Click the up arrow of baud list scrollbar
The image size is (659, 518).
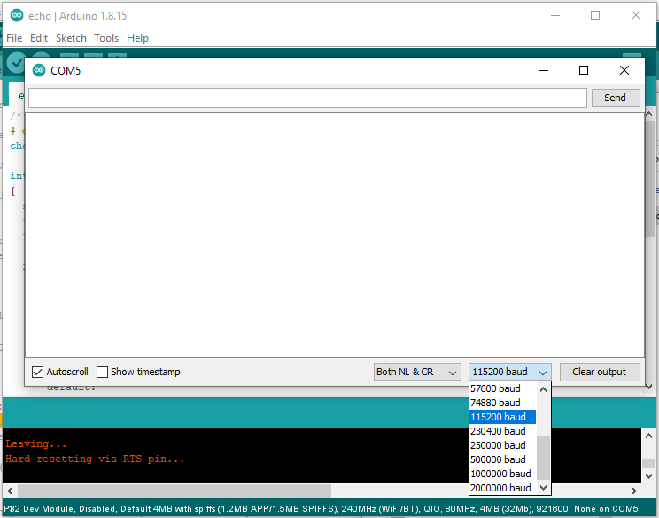tap(544, 389)
